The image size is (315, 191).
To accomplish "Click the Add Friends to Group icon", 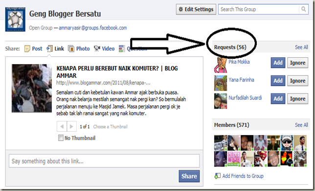I will coord(217,176).
